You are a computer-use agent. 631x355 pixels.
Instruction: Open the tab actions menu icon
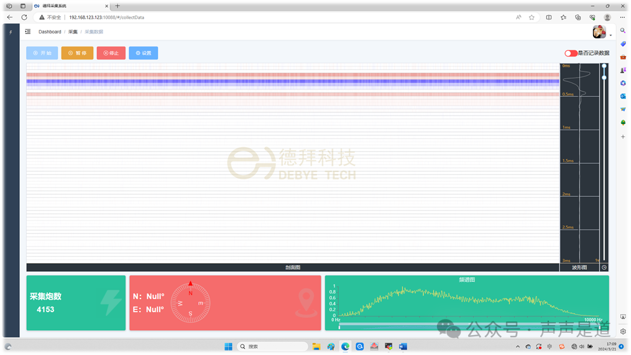click(x=23, y=6)
